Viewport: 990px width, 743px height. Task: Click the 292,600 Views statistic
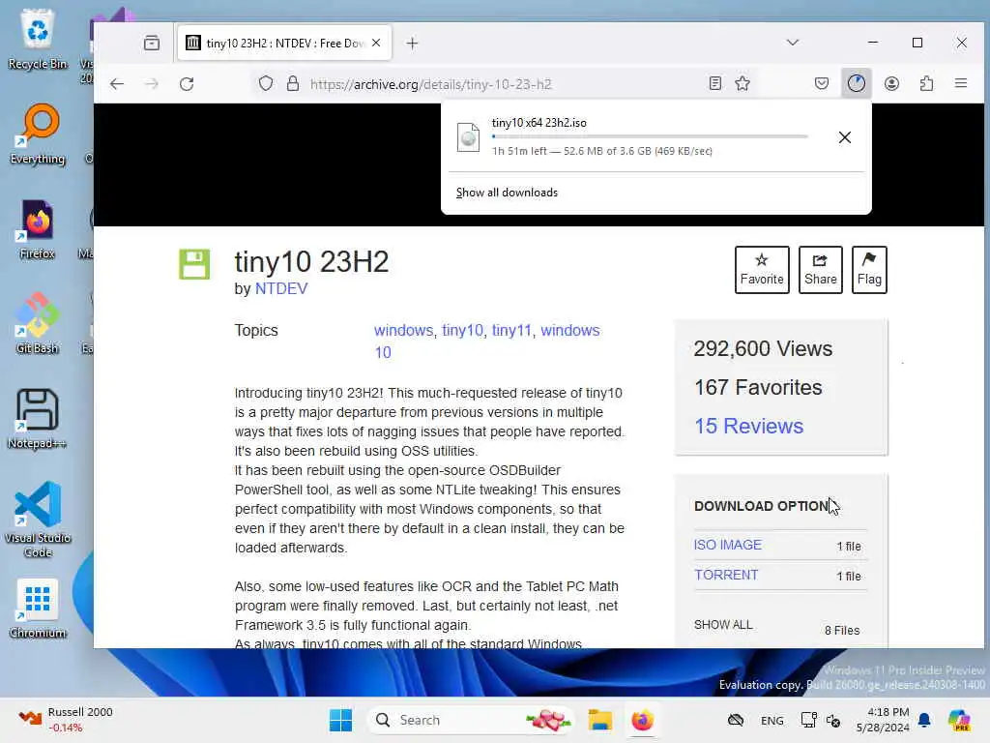pos(763,348)
